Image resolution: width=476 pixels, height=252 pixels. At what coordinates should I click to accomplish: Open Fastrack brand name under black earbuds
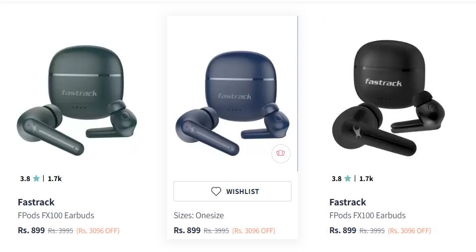[x=348, y=202]
